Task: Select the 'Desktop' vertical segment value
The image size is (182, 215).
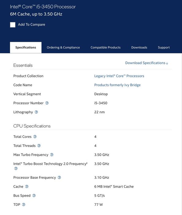Action: click(x=101, y=94)
